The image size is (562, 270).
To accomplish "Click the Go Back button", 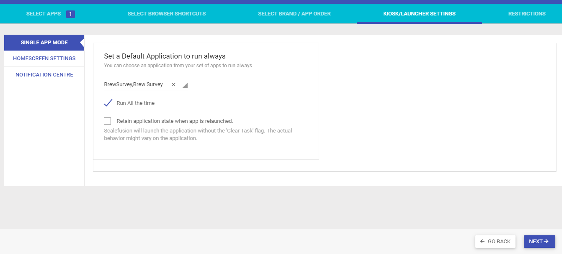I will pyautogui.click(x=495, y=242).
